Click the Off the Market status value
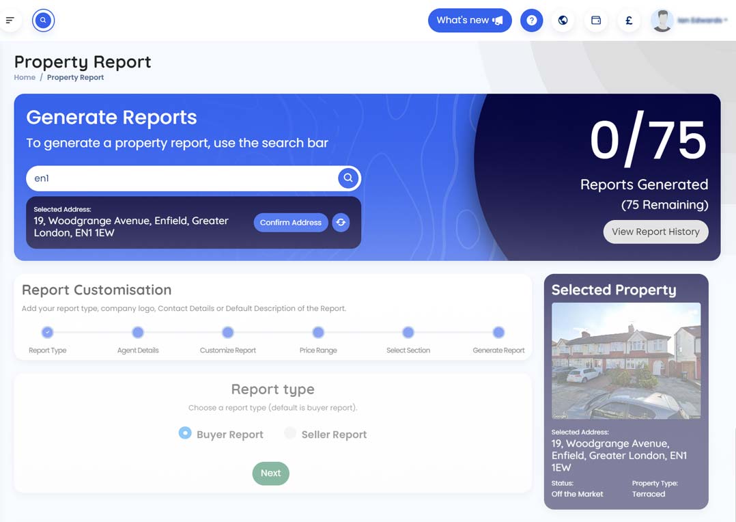Image resolution: width=736 pixels, height=522 pixels. [x=578, y=494]
